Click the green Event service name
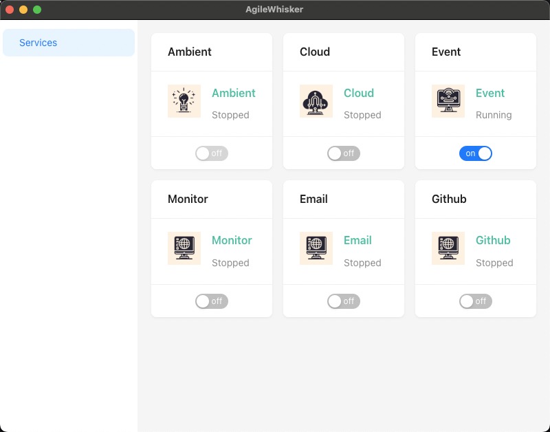 (x=489, y=93)
